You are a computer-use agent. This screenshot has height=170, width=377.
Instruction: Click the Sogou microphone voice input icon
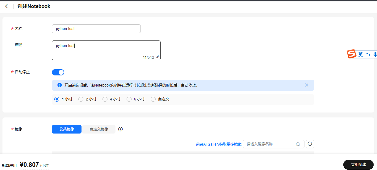click(375, 54)
